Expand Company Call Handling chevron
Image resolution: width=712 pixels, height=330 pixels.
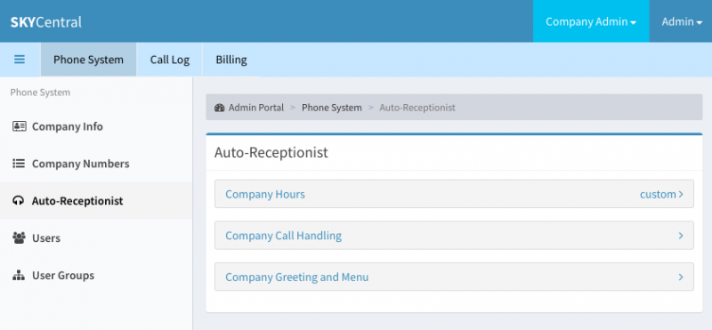click(x=681, y=236)
